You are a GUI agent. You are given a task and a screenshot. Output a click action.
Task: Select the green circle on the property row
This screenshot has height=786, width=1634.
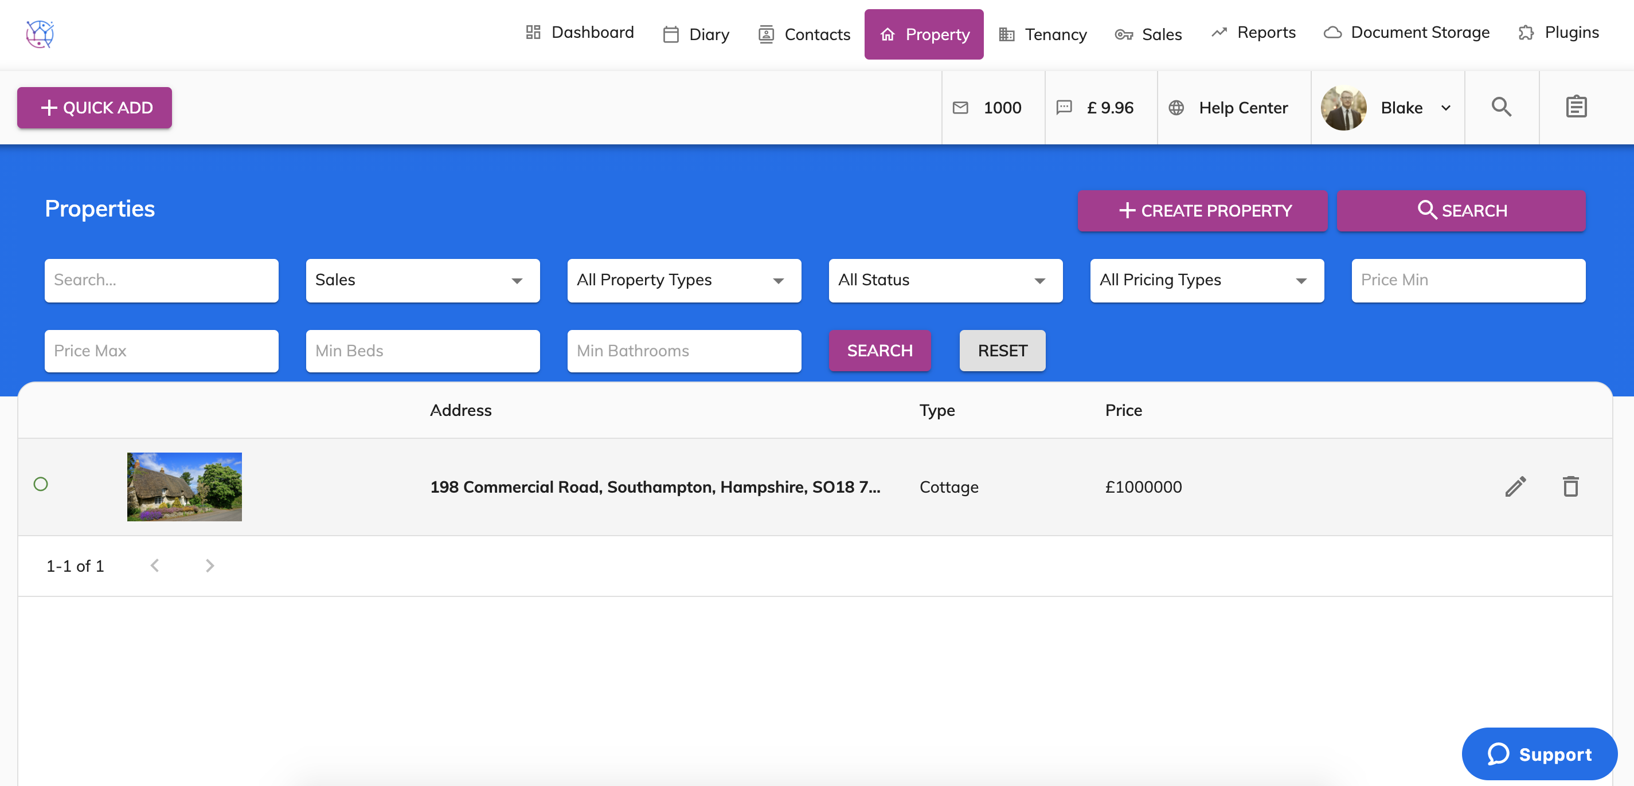tap(41, 484)
